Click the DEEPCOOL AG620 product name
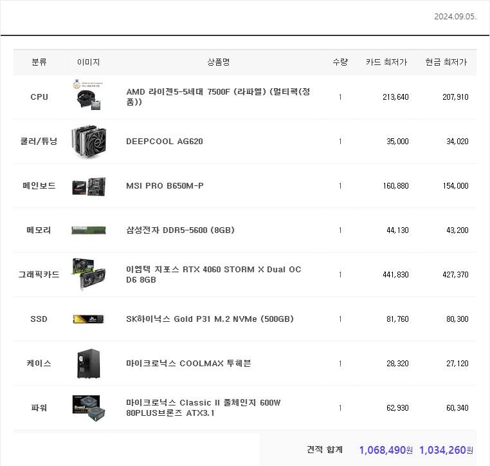This screenshot has width=490, height=466. 165,142
